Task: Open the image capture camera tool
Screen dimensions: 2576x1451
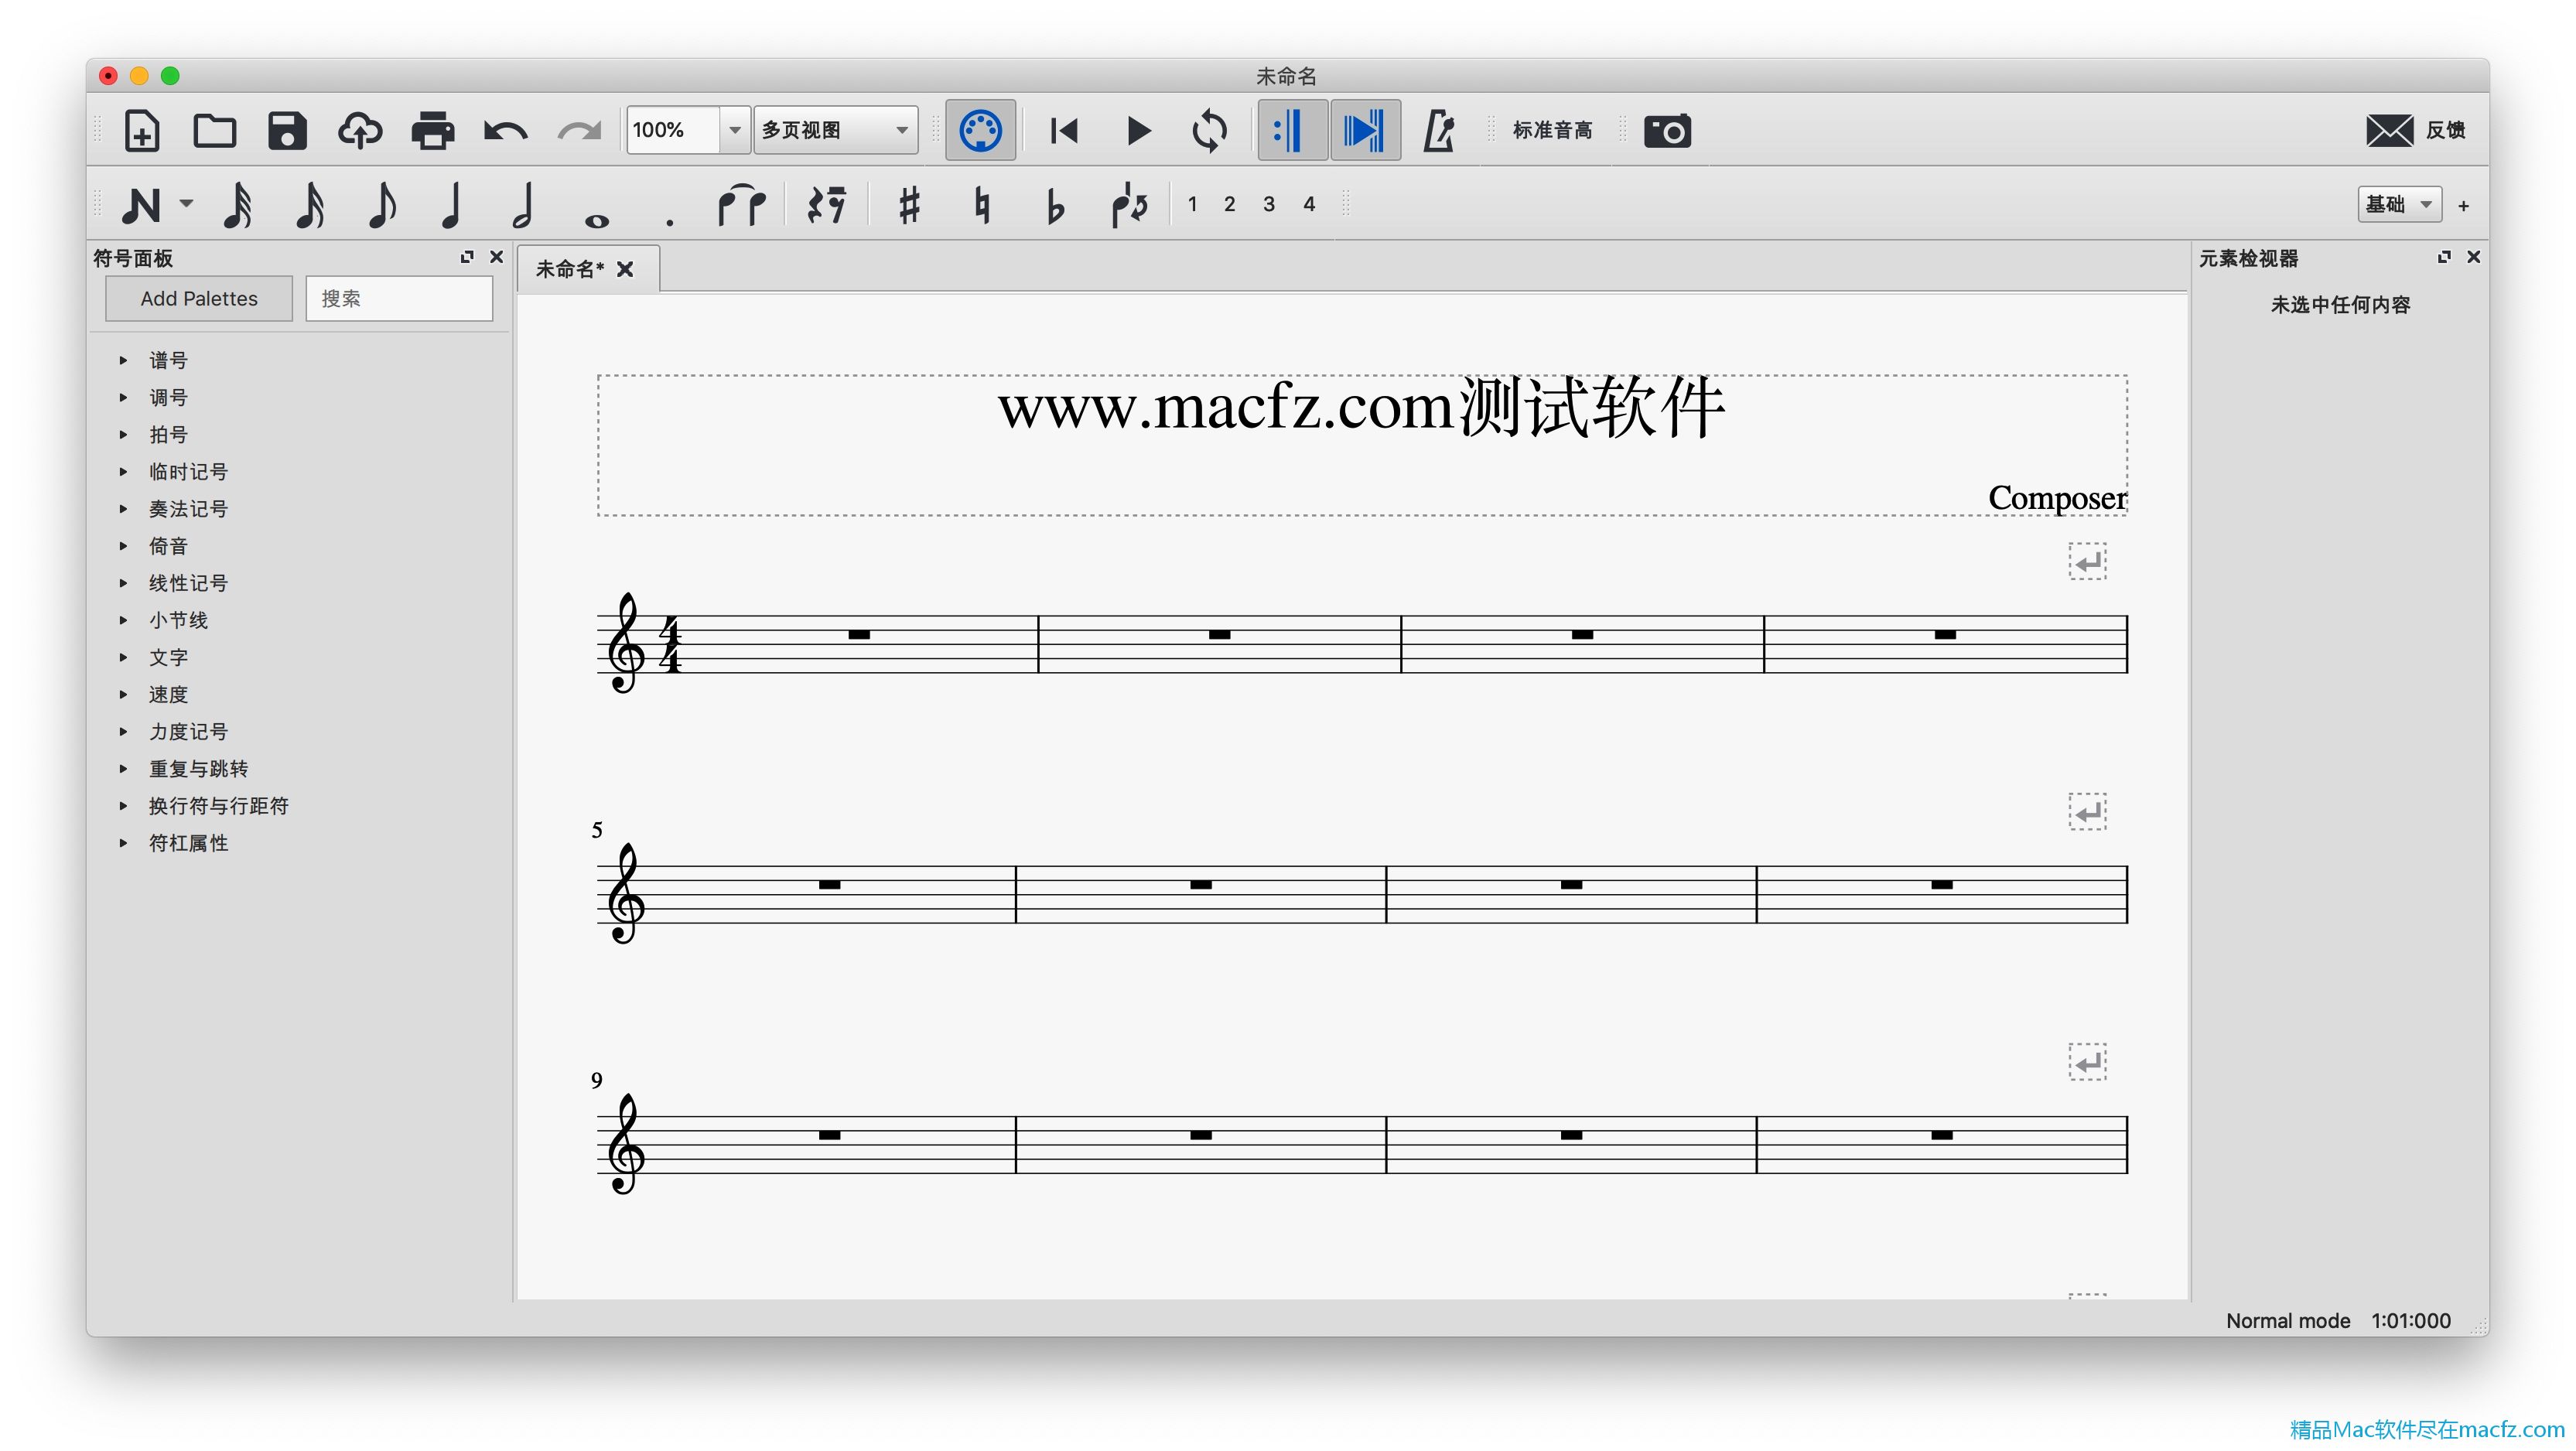Action: pyautogui.click(x=1667, y=131)
